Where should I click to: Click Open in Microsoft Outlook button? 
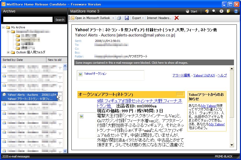tap(90, 18)
